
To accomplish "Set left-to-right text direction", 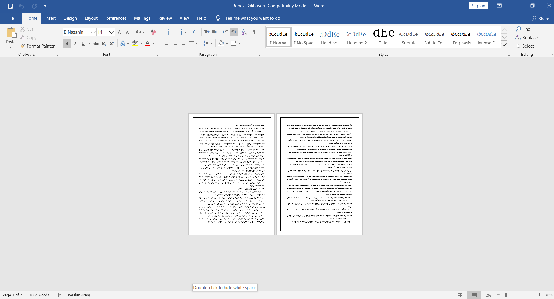I will (x=225, y=32).
